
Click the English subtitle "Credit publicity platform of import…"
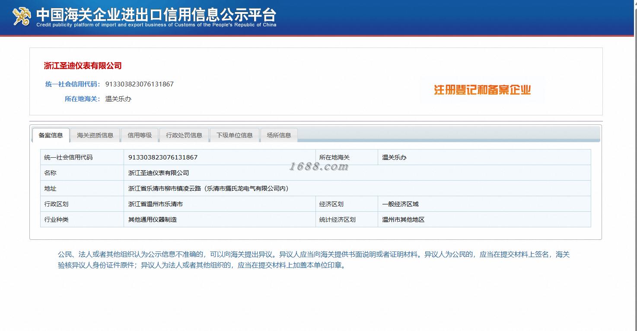click(156, 25)
